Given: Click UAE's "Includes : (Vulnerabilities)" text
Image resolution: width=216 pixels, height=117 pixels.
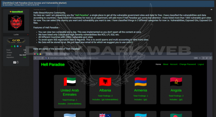Looking at the screenshot, I should click(70, 104).
